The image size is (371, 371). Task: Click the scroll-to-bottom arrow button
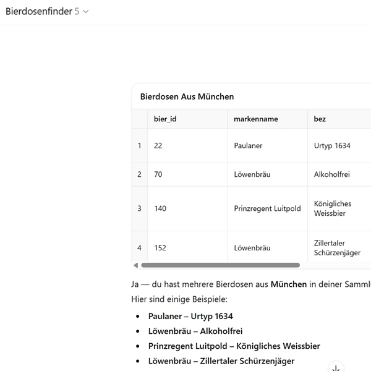[x=336, y=367]
